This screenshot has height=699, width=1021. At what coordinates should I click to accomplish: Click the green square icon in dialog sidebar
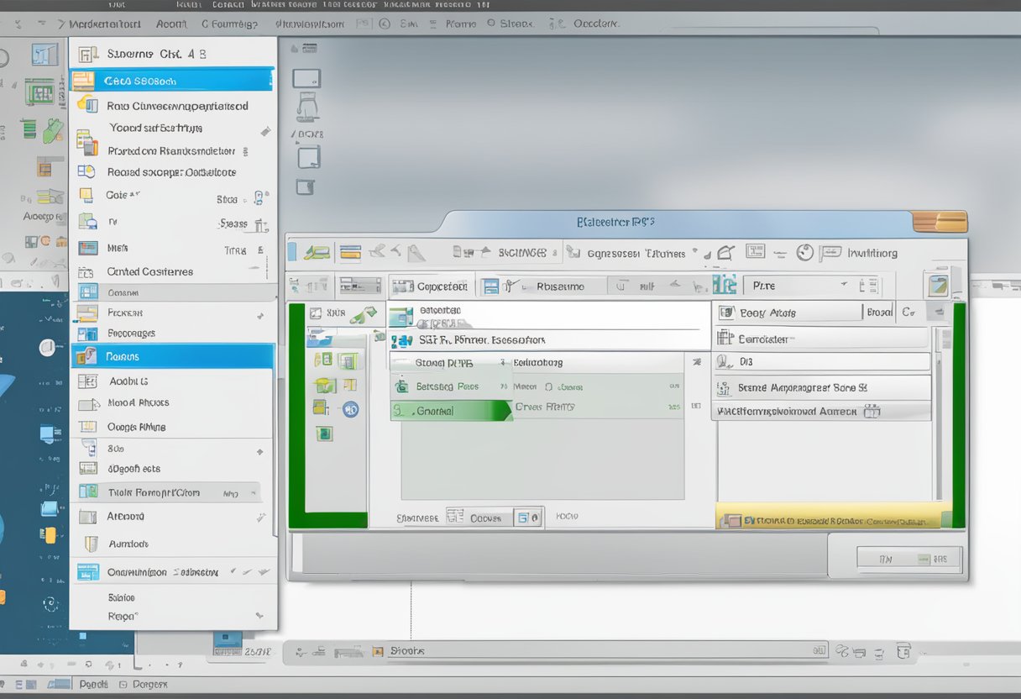tap(324, 434)
